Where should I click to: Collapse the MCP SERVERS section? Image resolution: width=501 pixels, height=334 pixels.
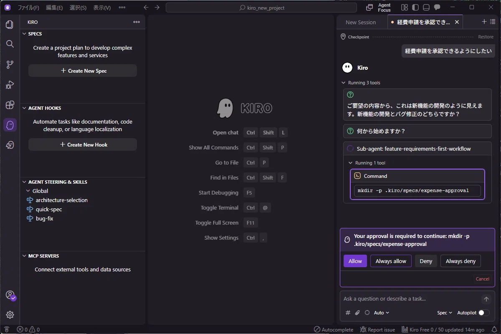point(24,256)
